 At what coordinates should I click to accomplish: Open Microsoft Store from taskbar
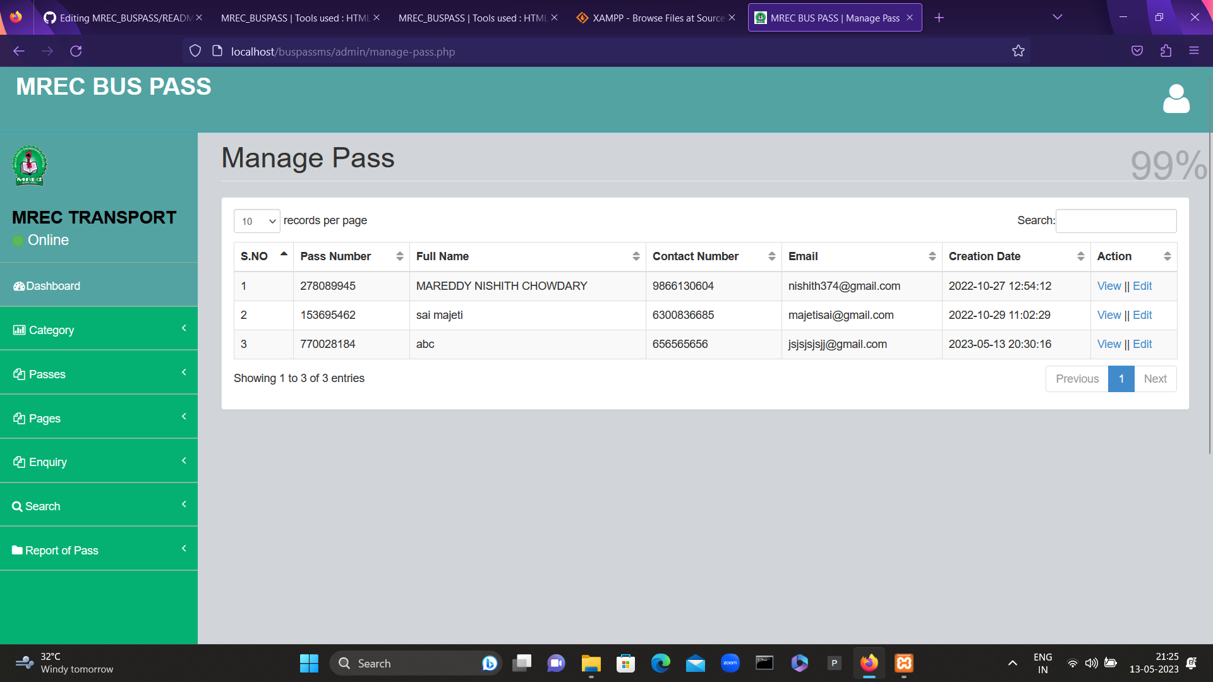point(625,663)
